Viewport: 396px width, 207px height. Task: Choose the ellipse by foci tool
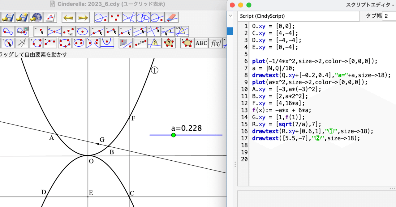80,43
